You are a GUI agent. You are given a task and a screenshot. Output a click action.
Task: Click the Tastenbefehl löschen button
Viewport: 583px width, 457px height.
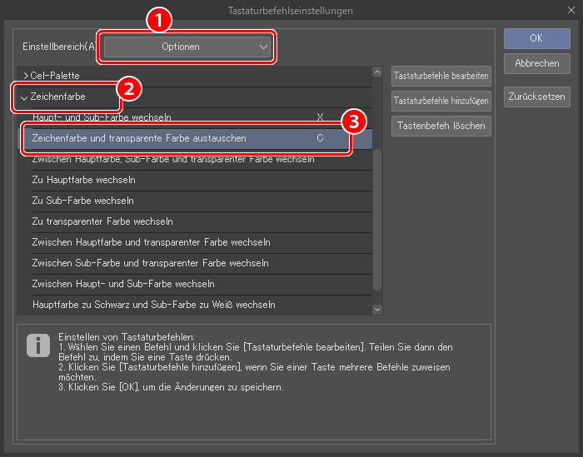(441, 126)
